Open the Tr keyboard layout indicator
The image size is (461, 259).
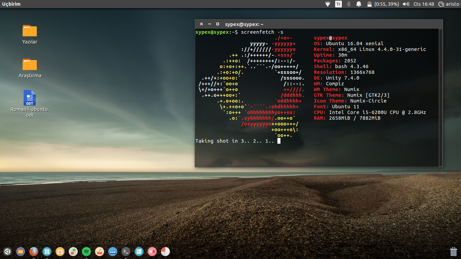(x=338, y=4)
